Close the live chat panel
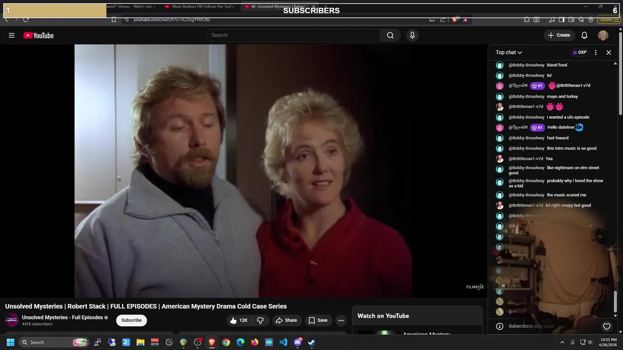This screenshot has height=350, width=623. [x=608, y=52]
